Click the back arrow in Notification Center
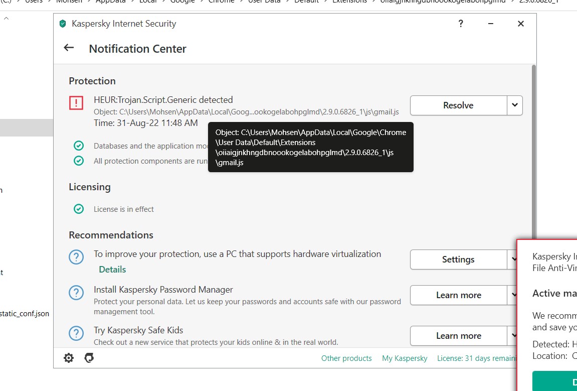Screen dimensions: 577x391 pyautogui.click(x=69, y=48)
